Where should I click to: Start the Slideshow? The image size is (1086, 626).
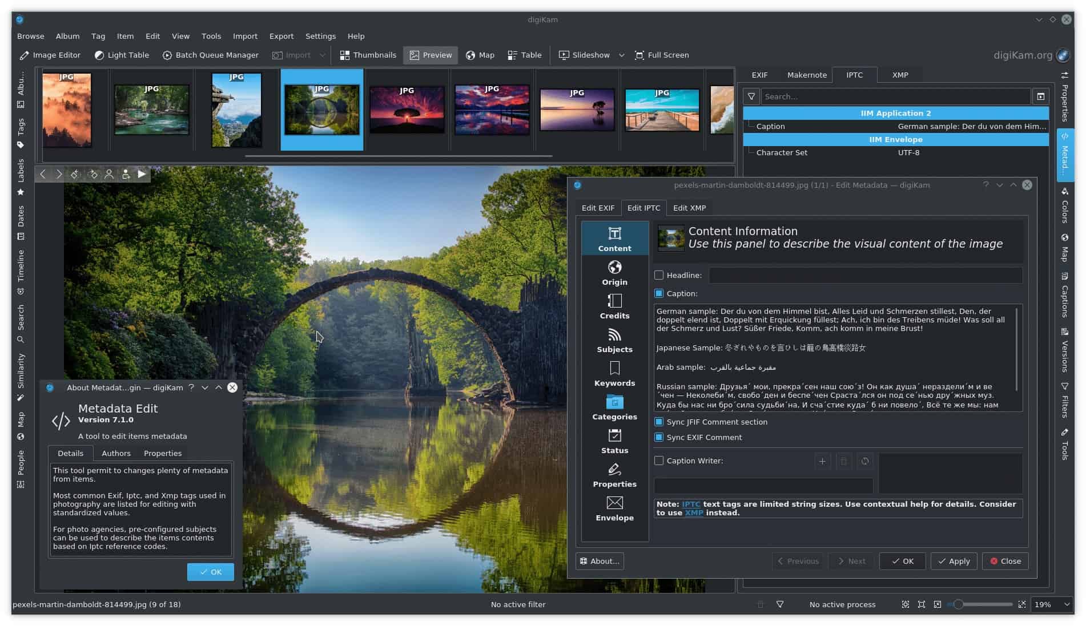[x=584, y=55]
